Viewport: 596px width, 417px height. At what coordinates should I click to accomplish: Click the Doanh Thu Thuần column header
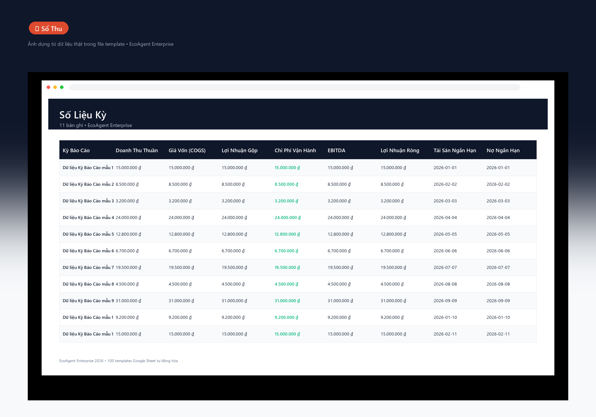(137, 150)
